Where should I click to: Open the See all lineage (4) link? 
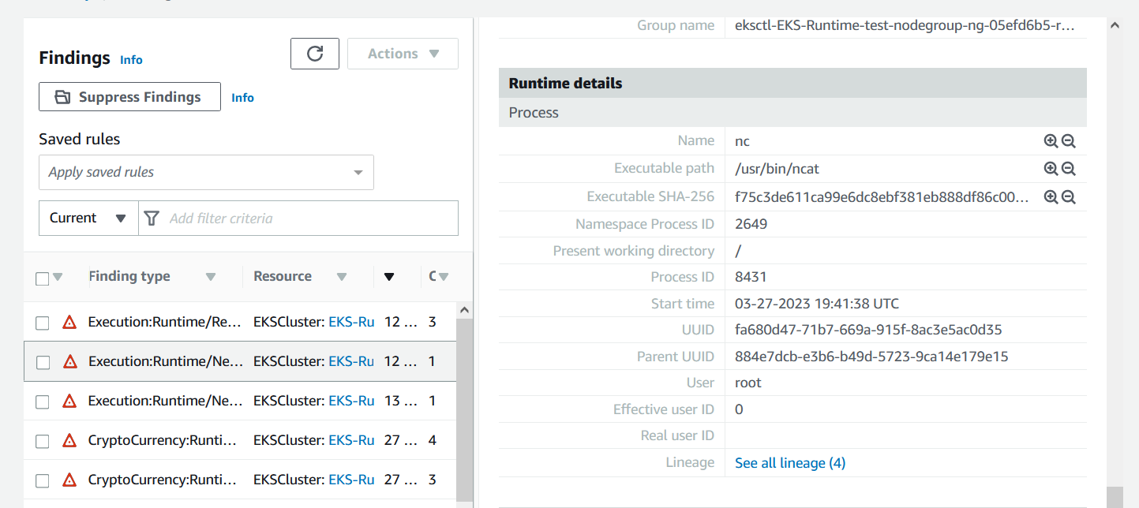(x=790, y=463)
